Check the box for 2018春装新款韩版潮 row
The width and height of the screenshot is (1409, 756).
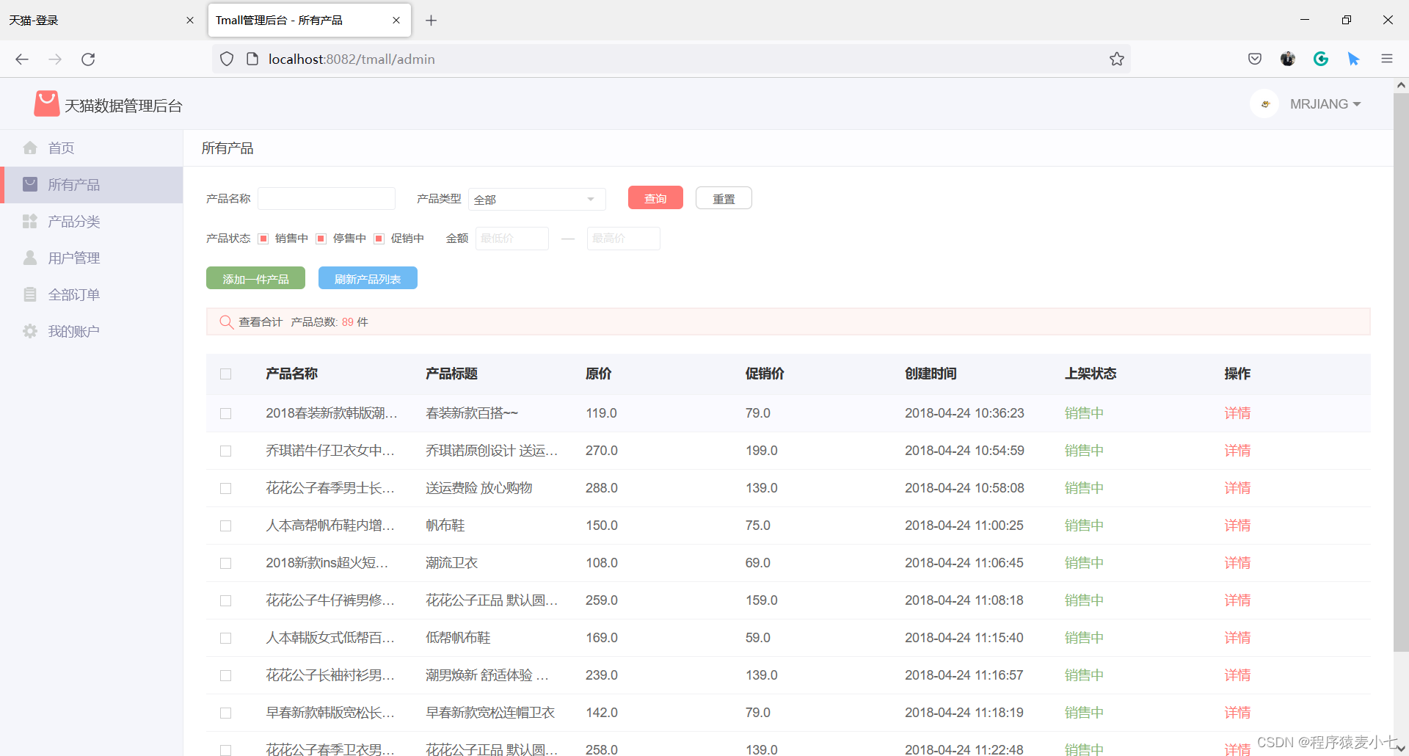click(x=226, y=413)
